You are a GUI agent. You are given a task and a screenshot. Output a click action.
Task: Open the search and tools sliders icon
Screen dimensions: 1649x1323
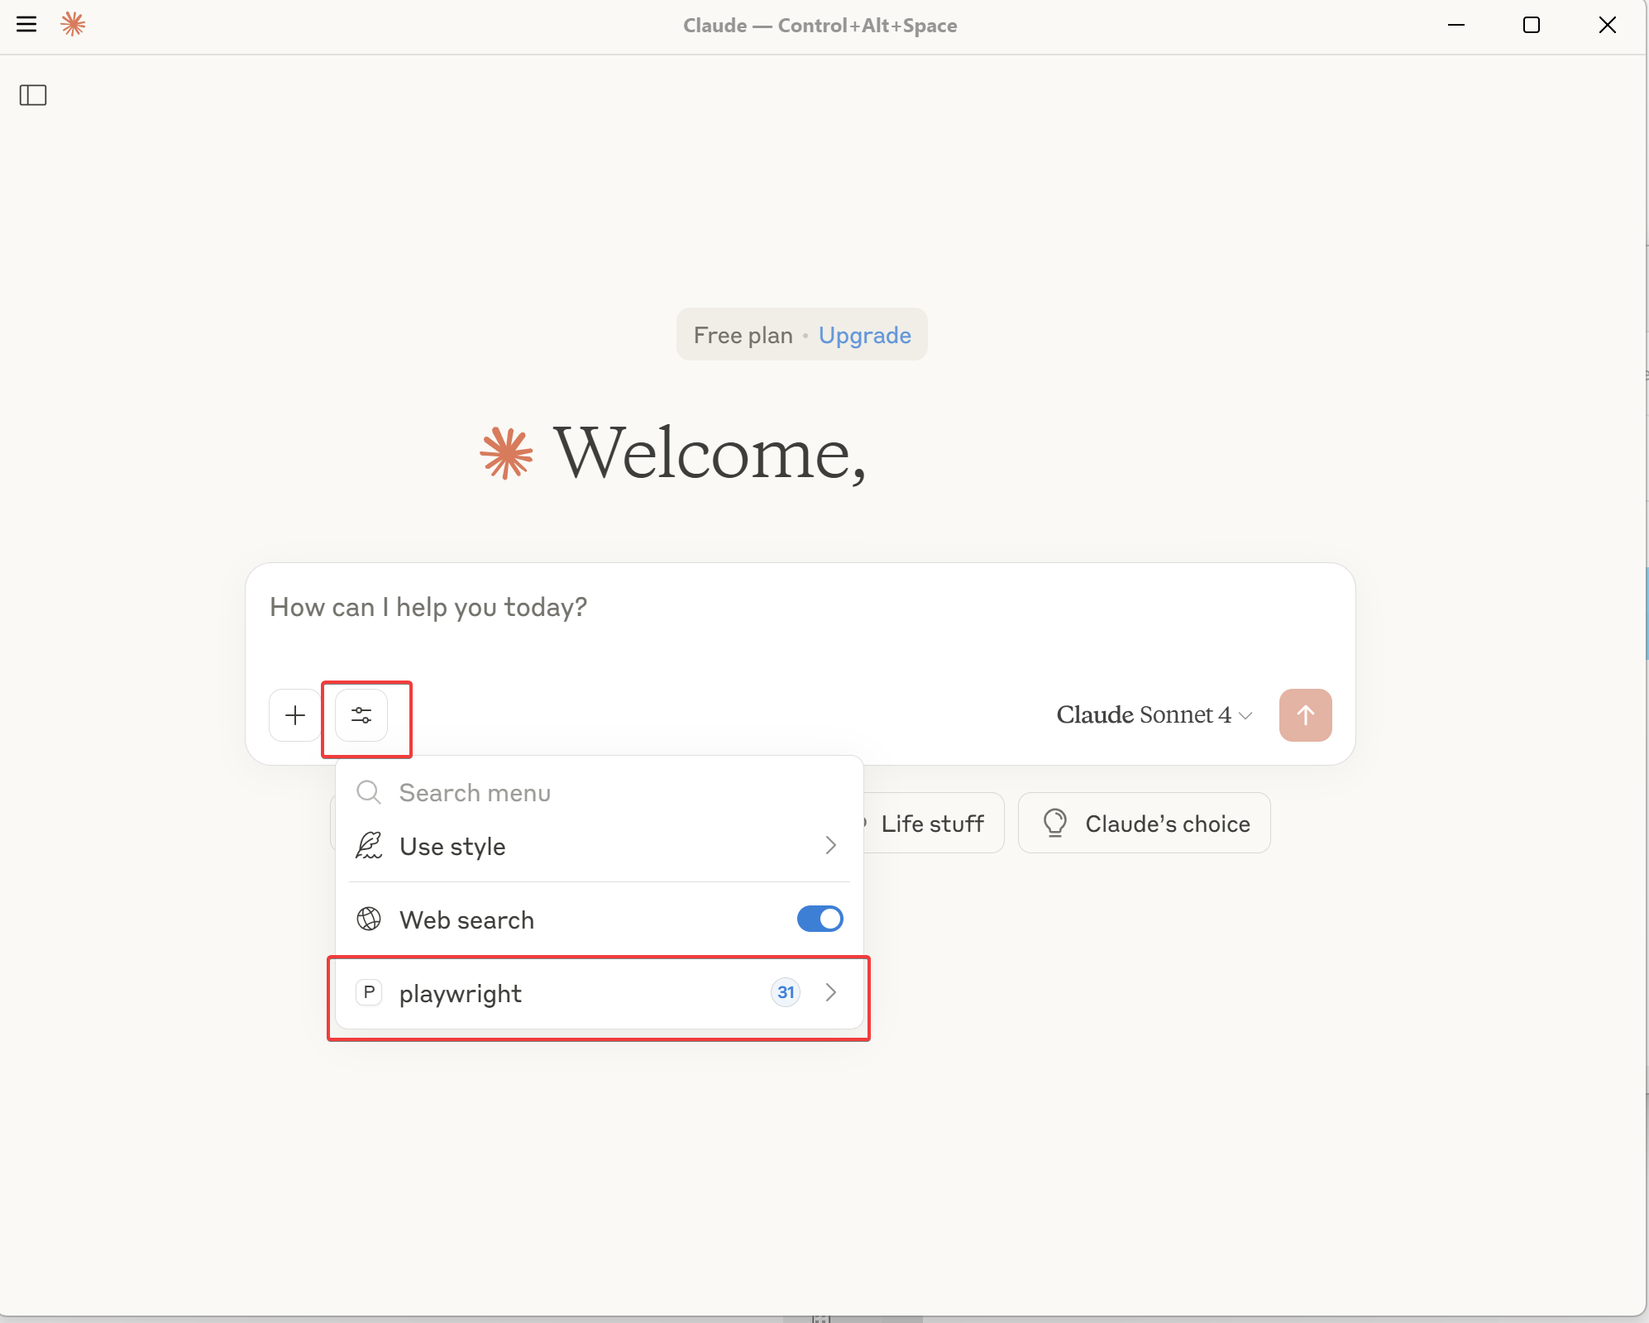click(x=361, y=715)
